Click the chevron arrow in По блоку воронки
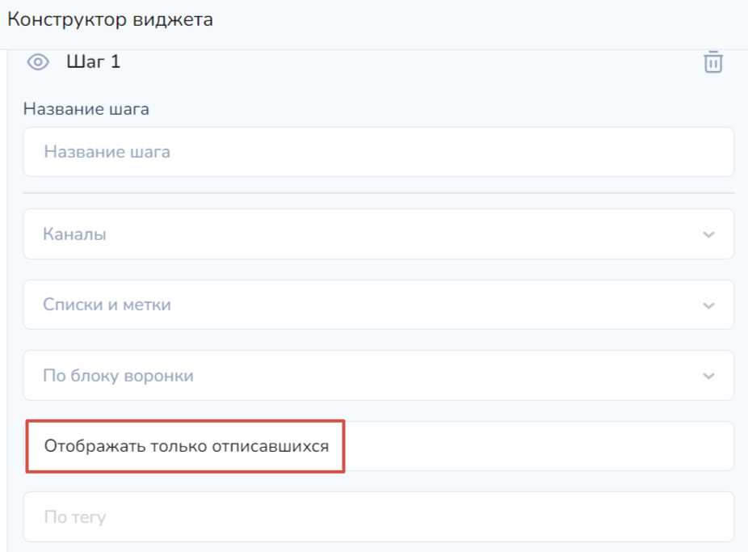Viewport: 748px width, 552px height. 708,376
